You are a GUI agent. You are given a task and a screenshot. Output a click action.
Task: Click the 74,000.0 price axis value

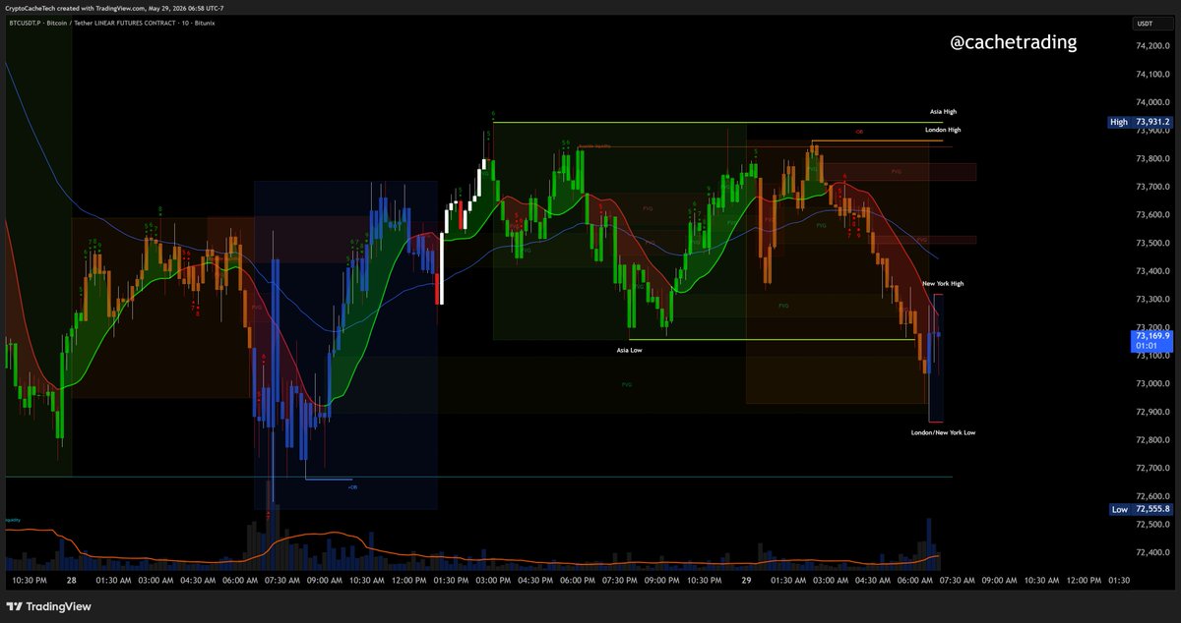pos(1153,102)
